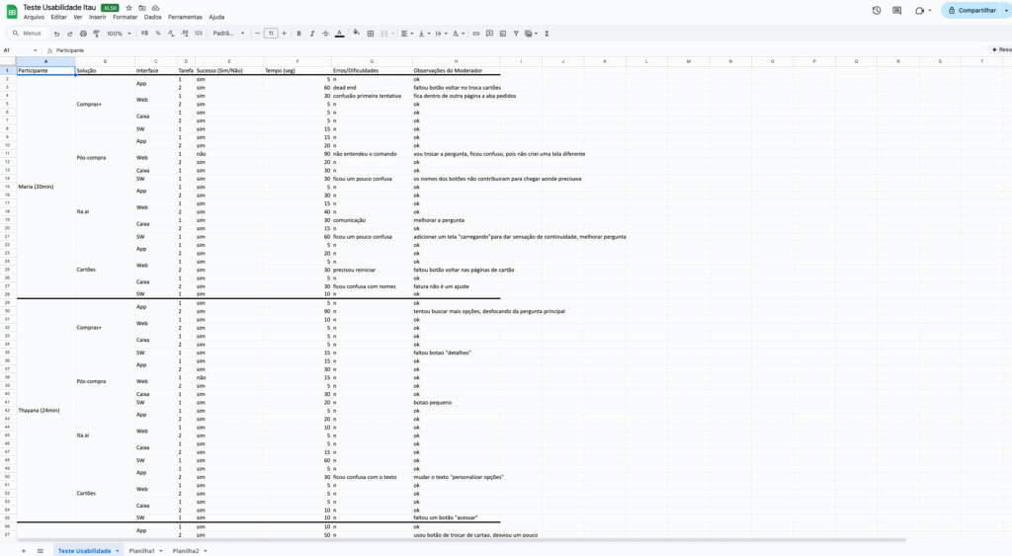The height and width of the screenshot is (556, 1012).
Task: Click the print icon
Action: (83, 34)
